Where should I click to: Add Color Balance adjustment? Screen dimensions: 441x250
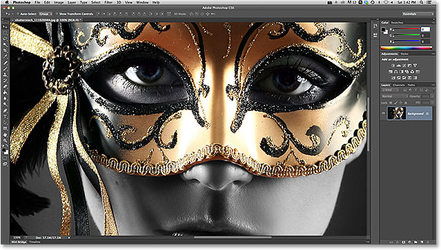(x=395, y=72)
